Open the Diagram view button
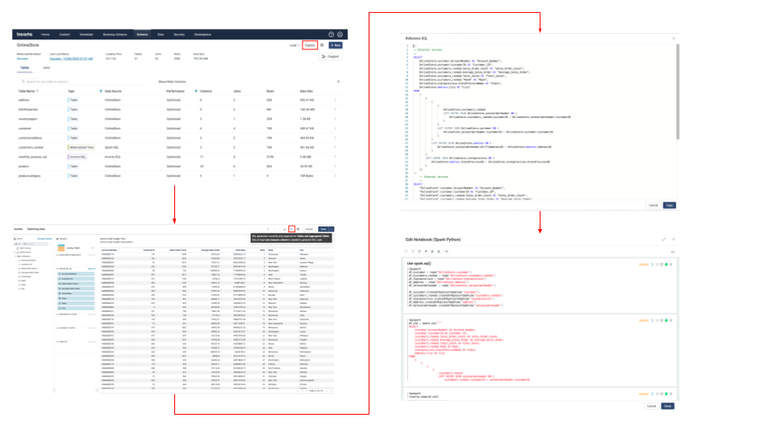 (332, 57)
